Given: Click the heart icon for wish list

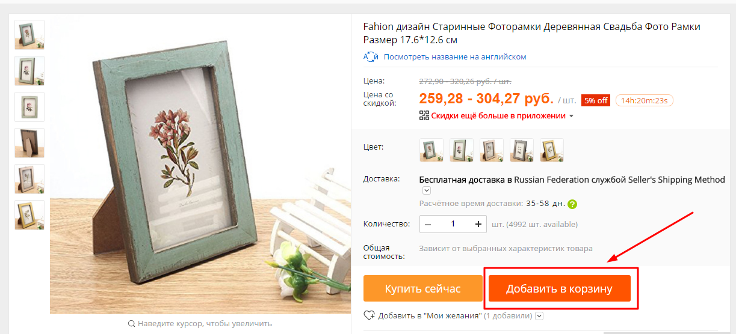Looking at the screenshot, I should (x=370, y=315).
